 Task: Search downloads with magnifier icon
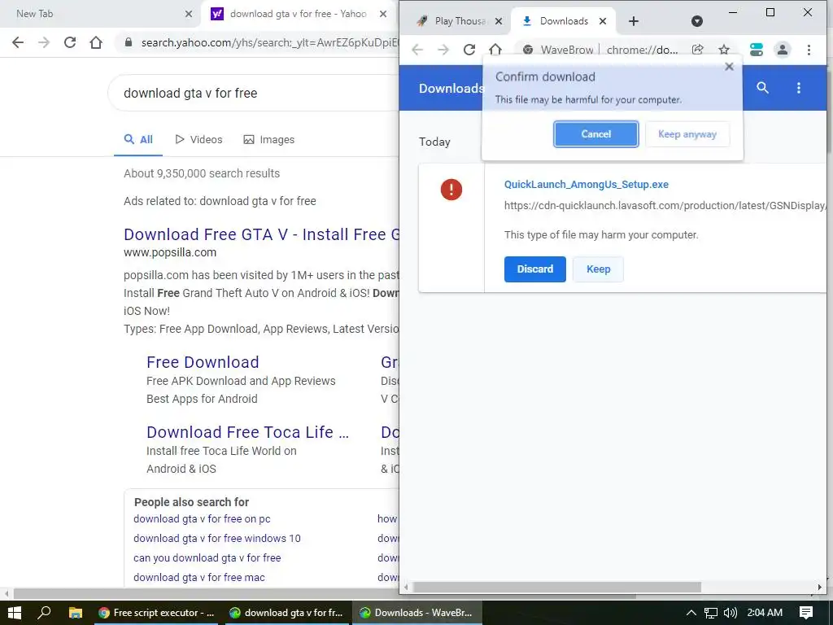[x=762, y=88]
